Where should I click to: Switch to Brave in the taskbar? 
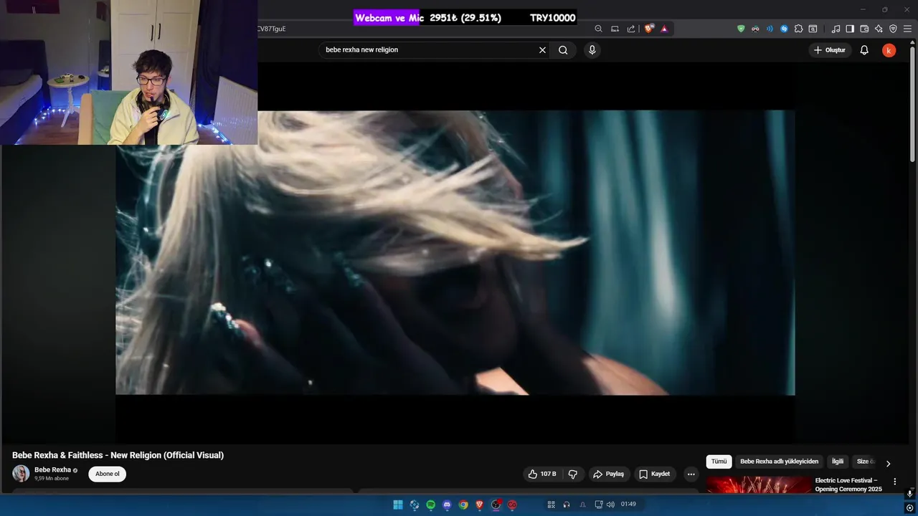click(480, 505)
